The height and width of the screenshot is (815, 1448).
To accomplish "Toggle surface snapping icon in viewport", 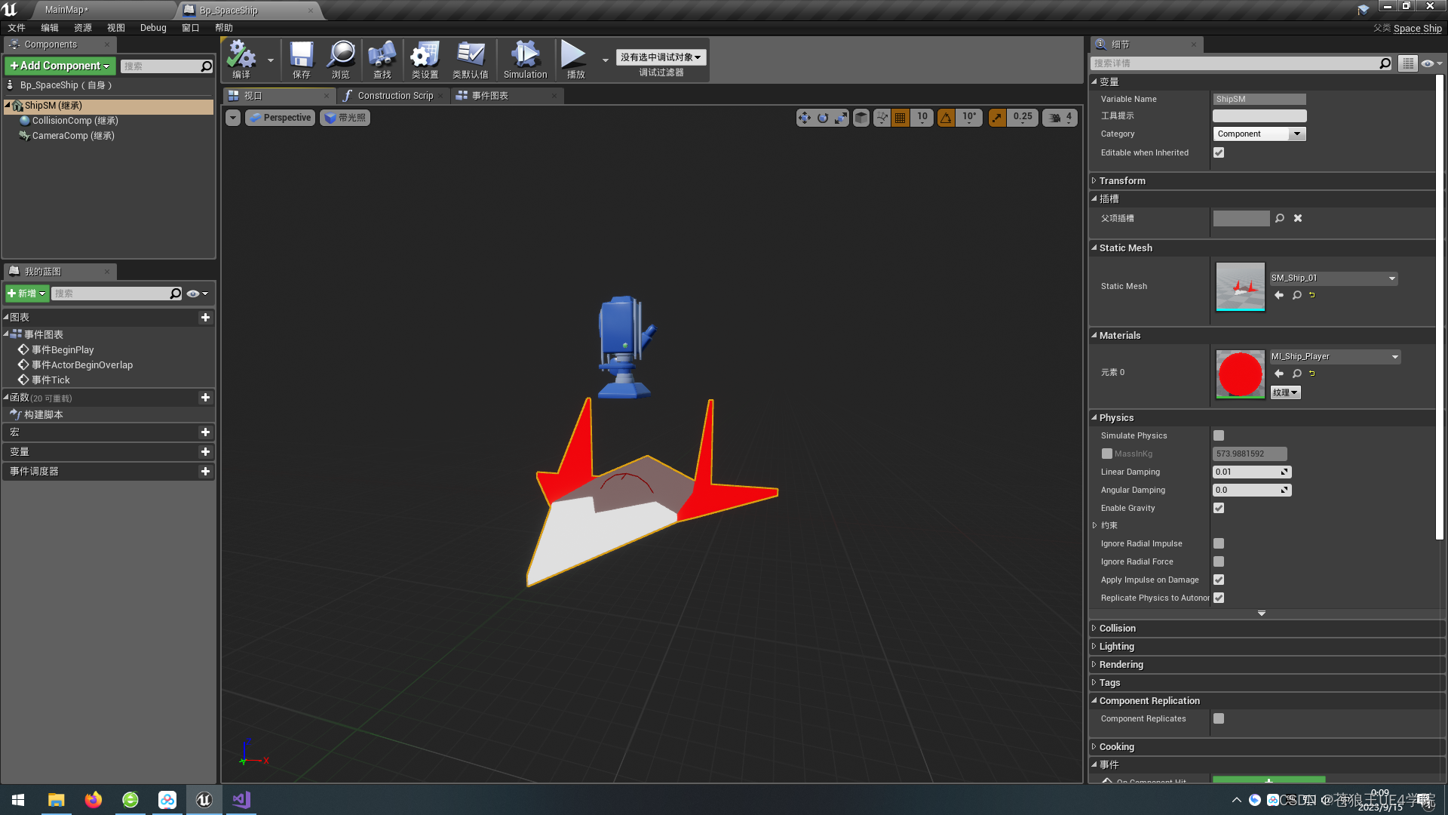I will [x=882, y=118].
